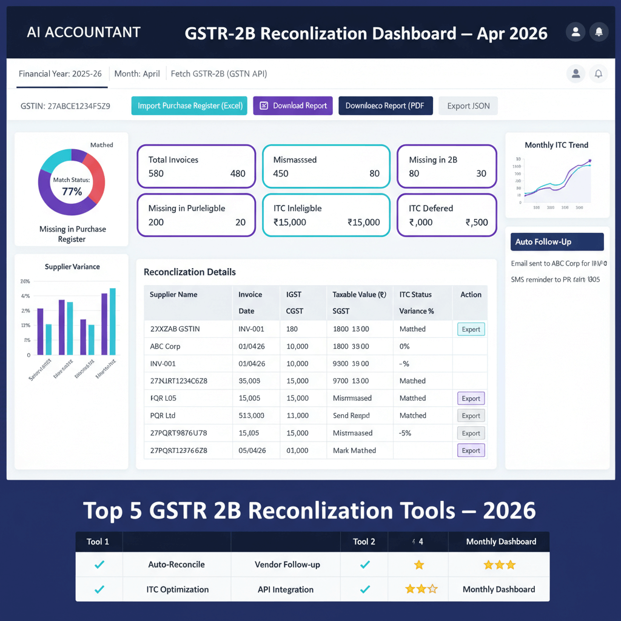The height and width of the screenshot is (621, 621).
Task: Toggle the checkmark beside Auto-Reconcile
Action: click(x=99, y=565)
